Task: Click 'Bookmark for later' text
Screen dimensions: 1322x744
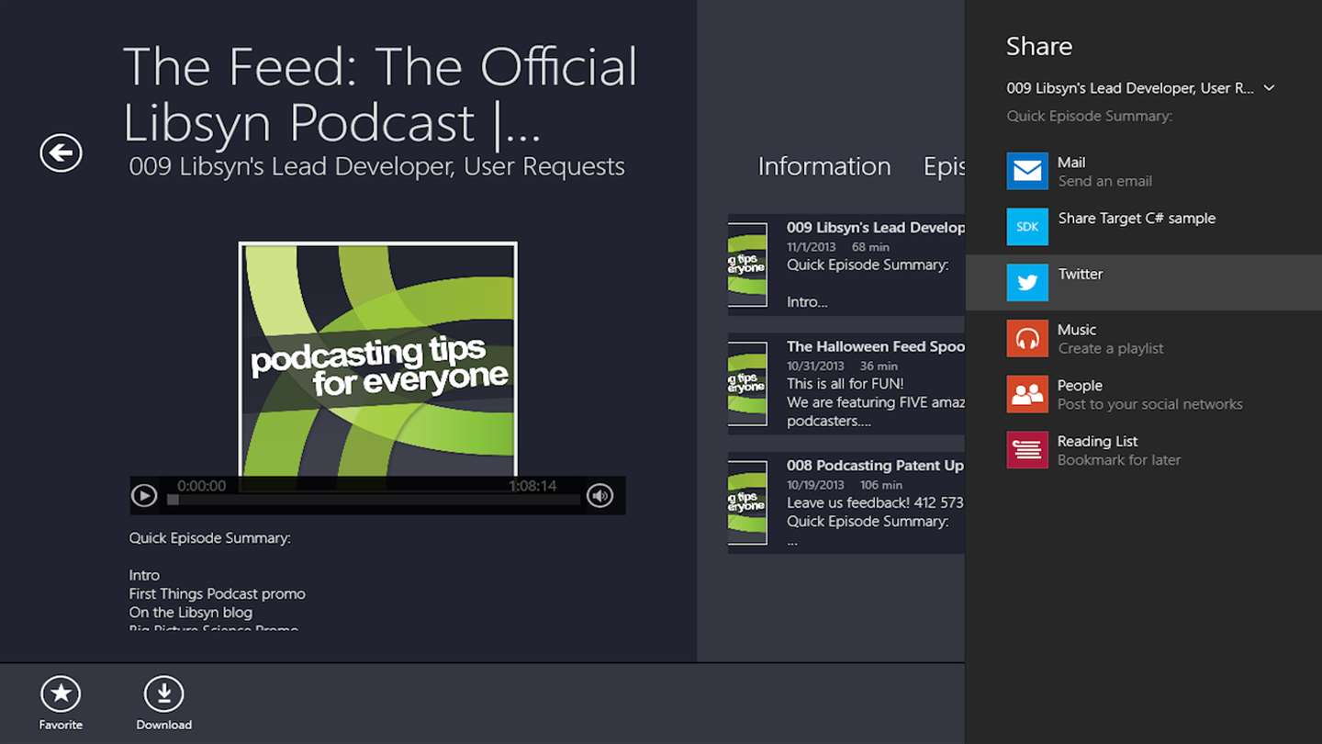Action: point(1118,460)
